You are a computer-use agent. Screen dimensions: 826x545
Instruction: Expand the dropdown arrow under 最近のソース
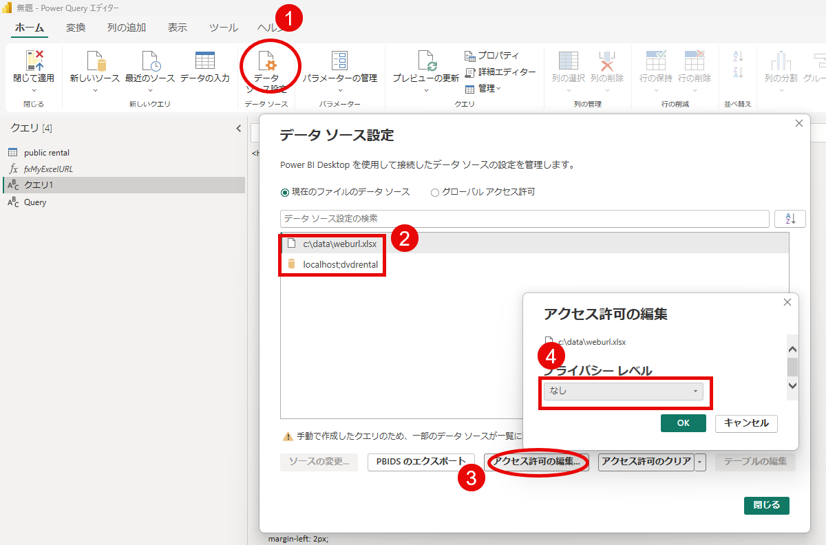(150, 90)
